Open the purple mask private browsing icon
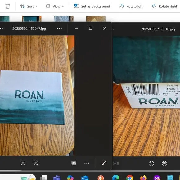The image size is (180, 180). [x=157, y=178]
